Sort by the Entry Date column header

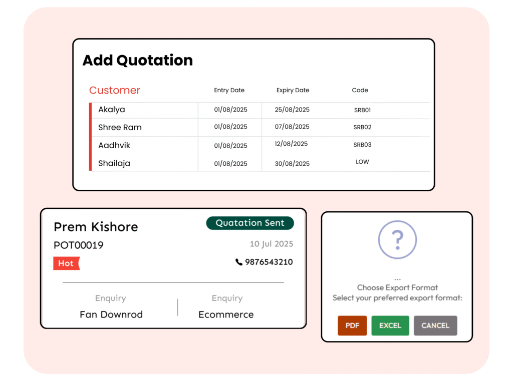point(229,91)
